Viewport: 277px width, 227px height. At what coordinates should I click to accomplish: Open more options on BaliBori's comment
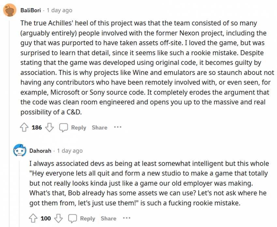[118, 127]
